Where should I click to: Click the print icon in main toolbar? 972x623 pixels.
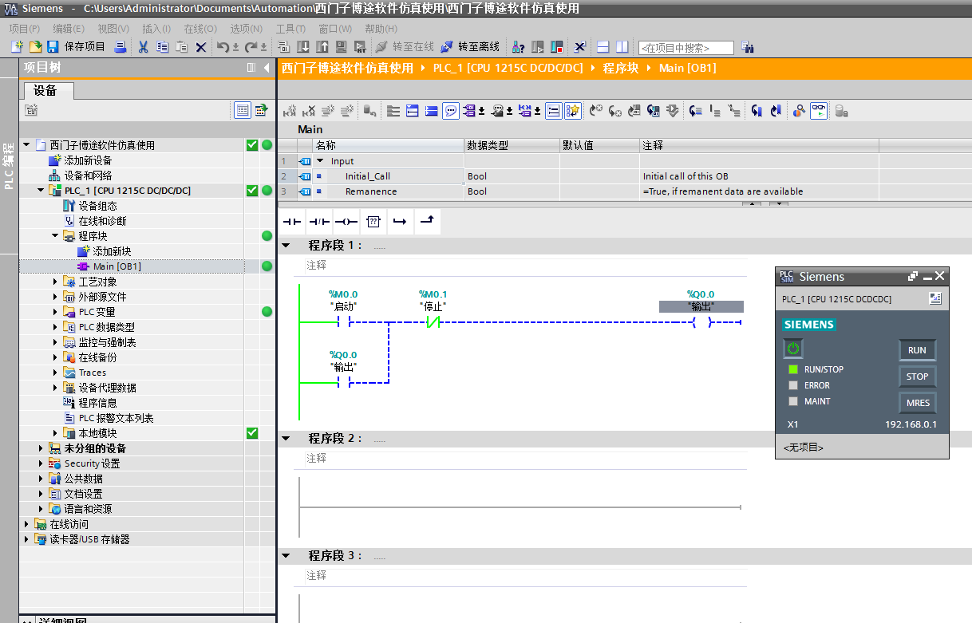coord(121,47)
